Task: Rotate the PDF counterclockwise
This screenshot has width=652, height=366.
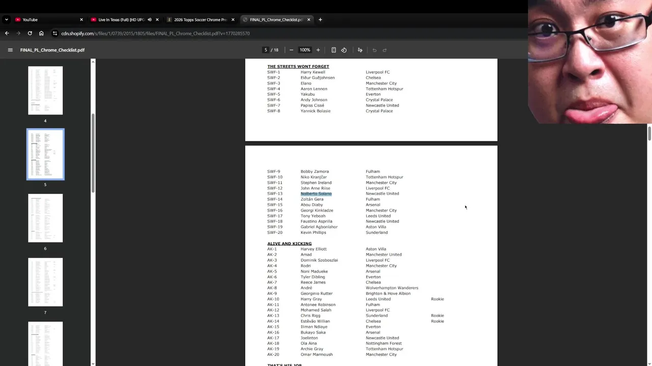Action: (x=344, y=50)
